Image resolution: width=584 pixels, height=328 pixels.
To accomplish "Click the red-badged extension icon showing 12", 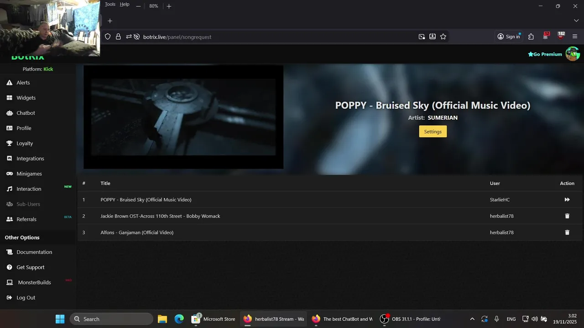I will click(546, 36).
